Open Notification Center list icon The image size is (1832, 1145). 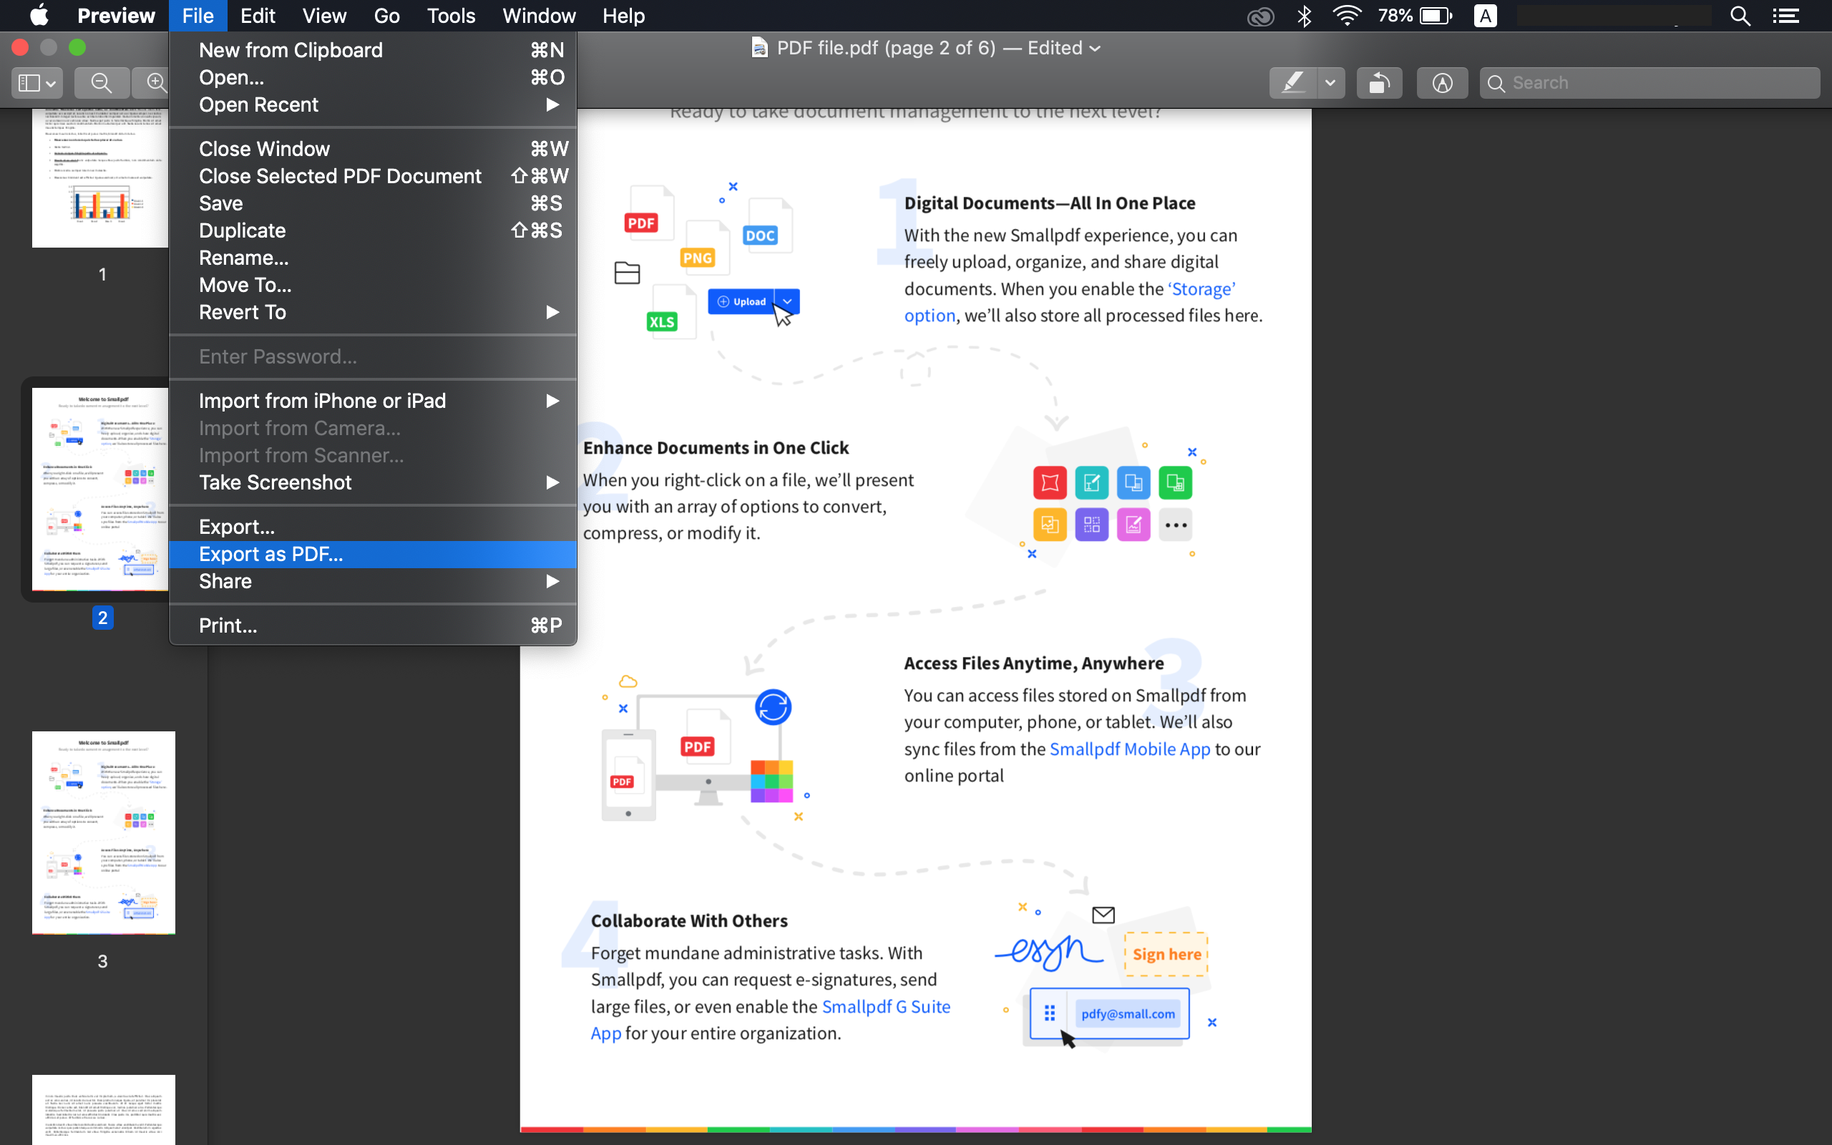coord(1785,16)
